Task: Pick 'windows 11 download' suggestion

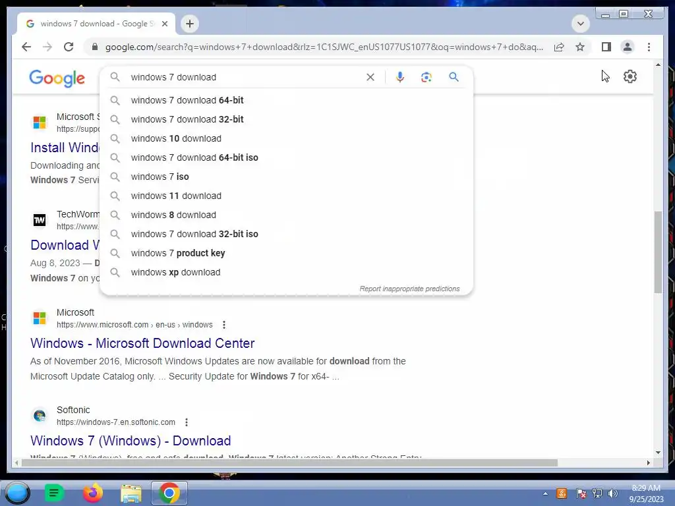Action: [286, 196]
